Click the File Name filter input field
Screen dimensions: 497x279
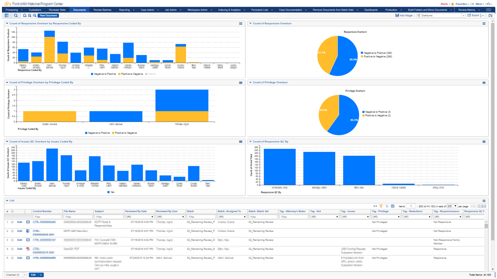[x=78, y=217]
